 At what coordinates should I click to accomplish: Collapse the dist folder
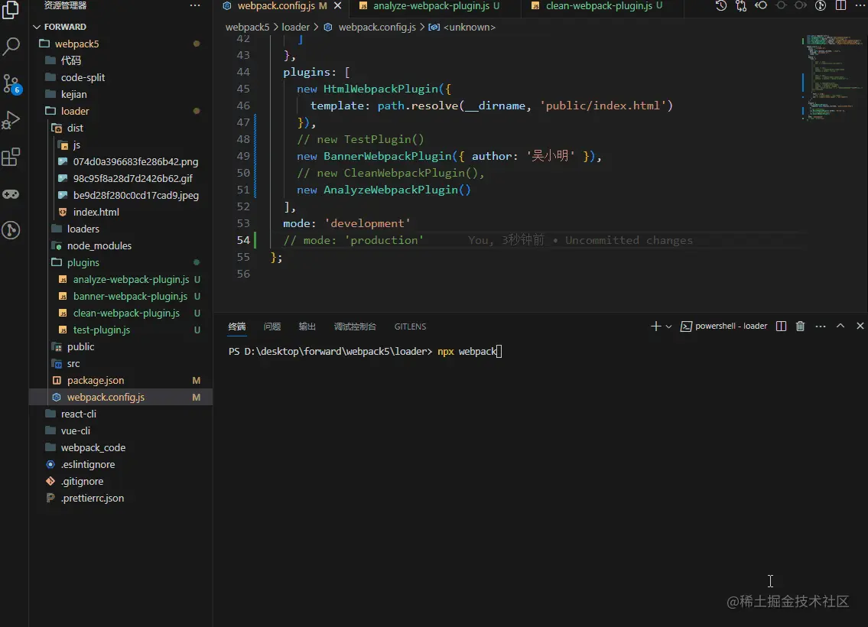pos(121,128)
